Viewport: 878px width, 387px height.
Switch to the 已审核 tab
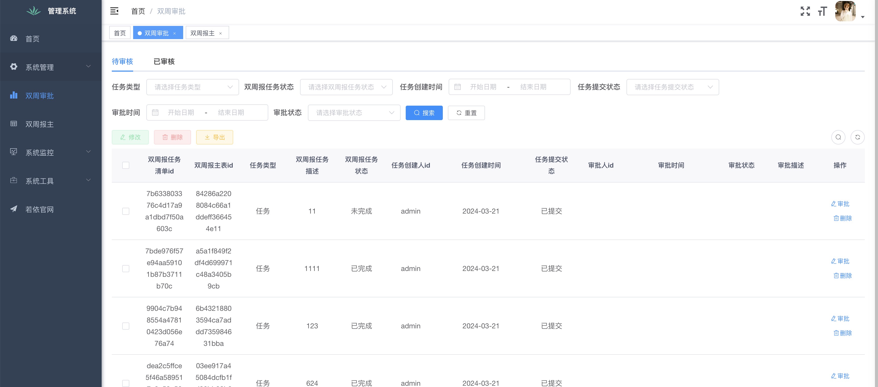coord(164,62)
